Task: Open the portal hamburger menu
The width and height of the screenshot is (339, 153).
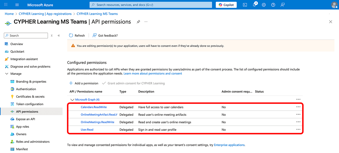Action: pyautogui.click(x=17, y=5)
